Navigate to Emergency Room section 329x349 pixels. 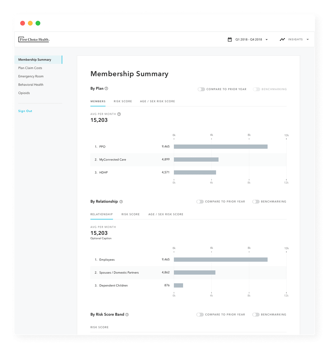pyautogui.click(x=31, y=76)
